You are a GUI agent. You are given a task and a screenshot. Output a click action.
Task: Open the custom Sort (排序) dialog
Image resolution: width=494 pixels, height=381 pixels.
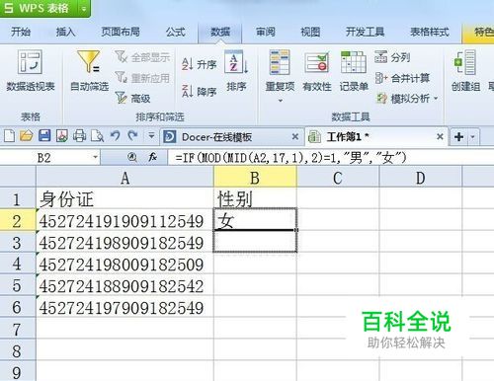[x=236, y=70]
